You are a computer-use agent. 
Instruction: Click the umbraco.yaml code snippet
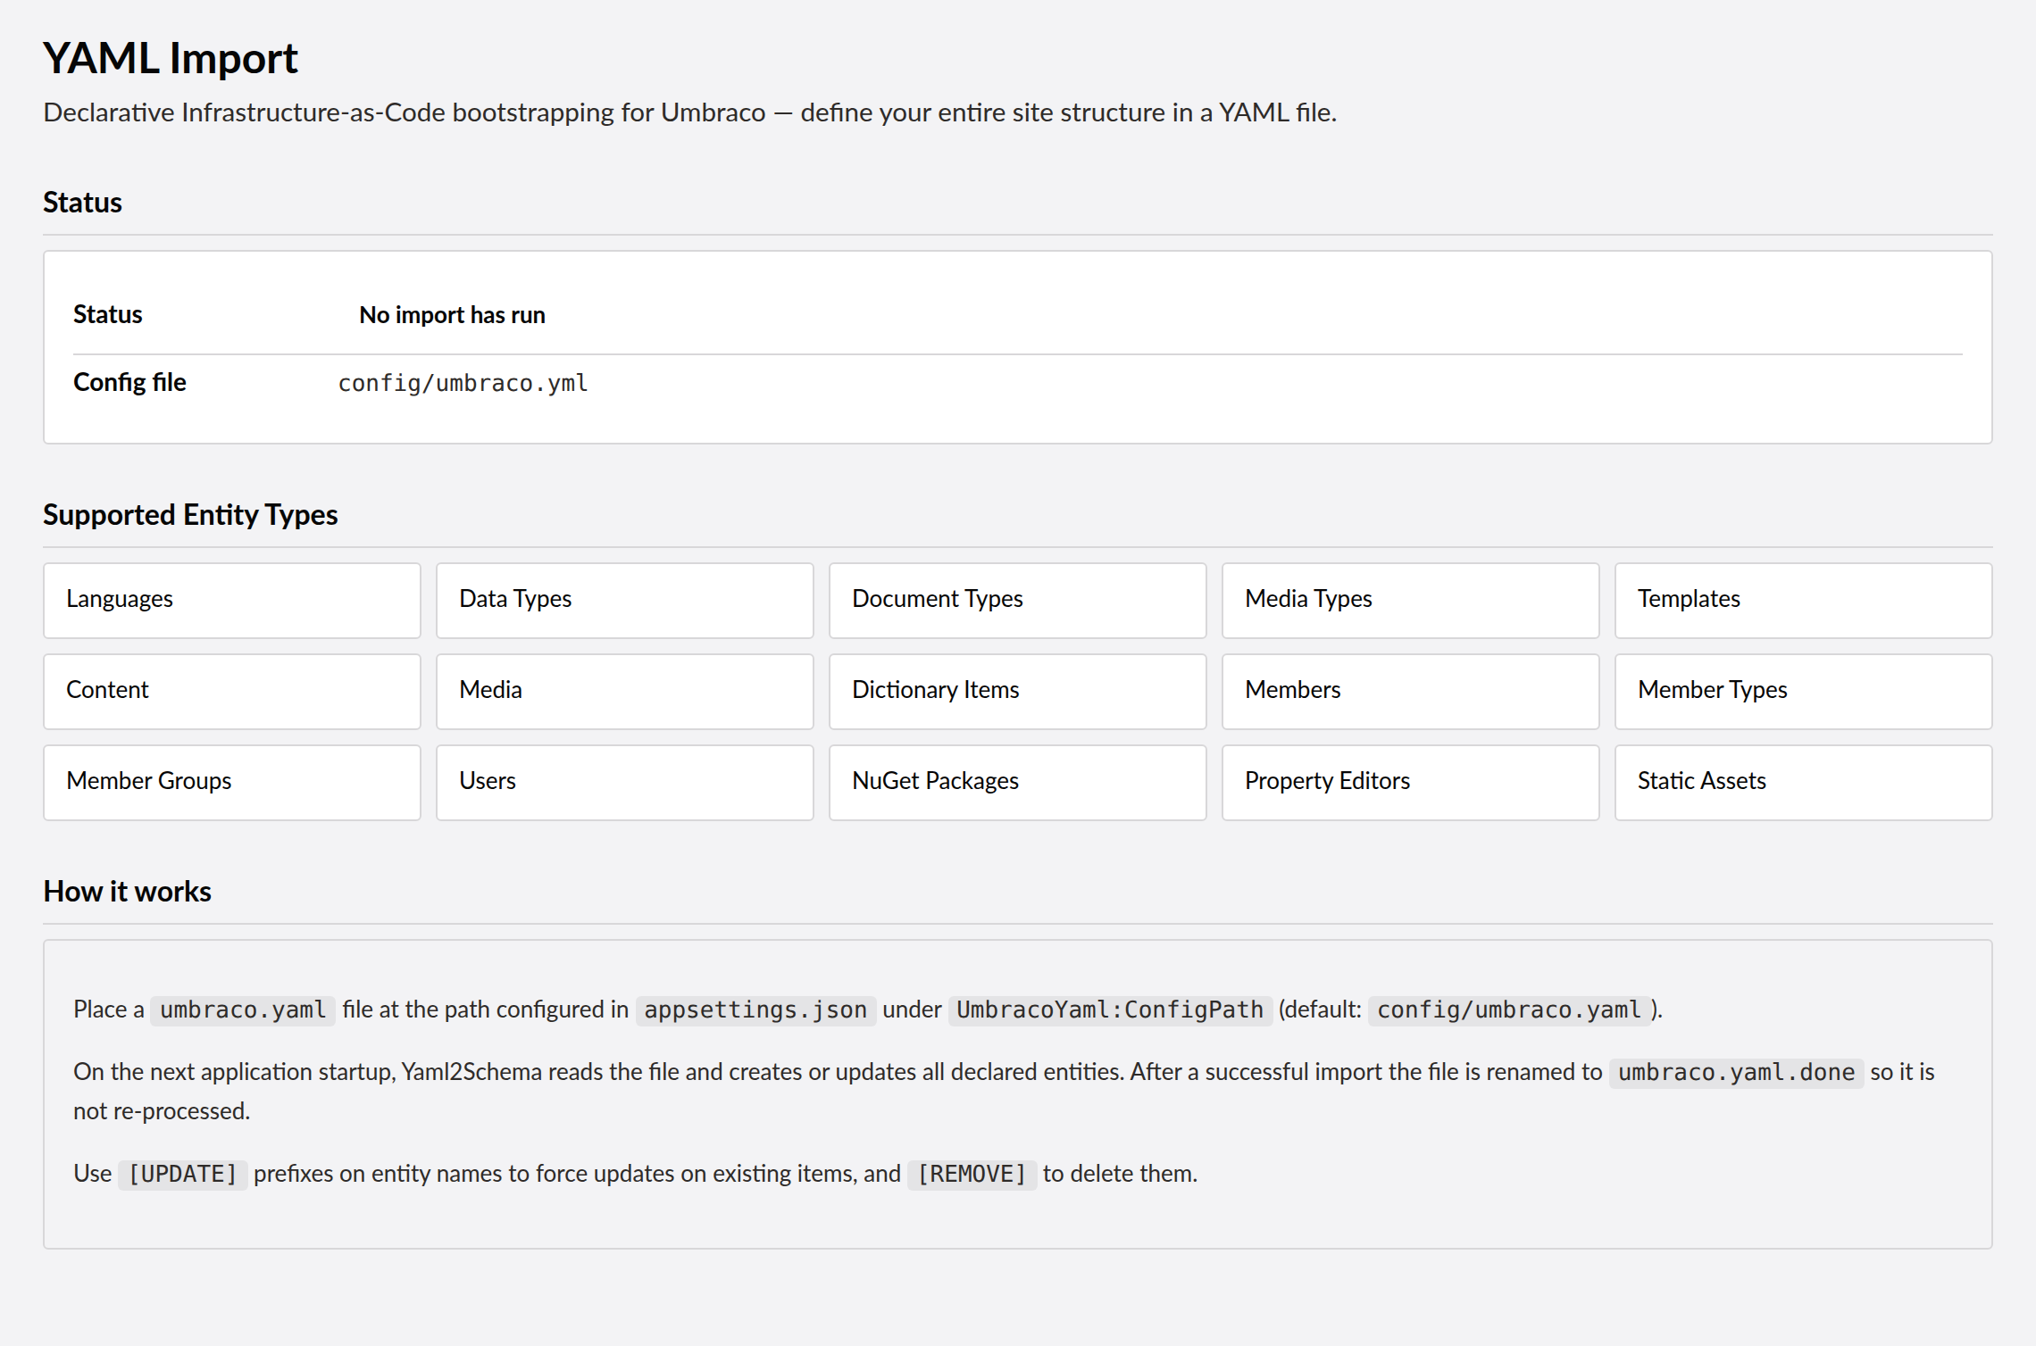click(243, 1009)
